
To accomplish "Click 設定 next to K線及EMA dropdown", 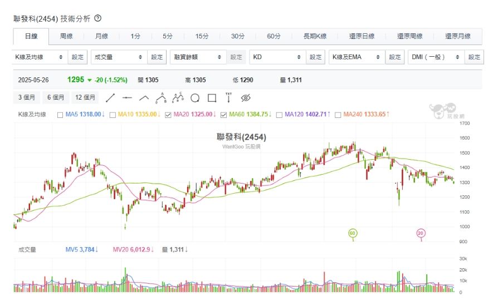I will [395, 57].
